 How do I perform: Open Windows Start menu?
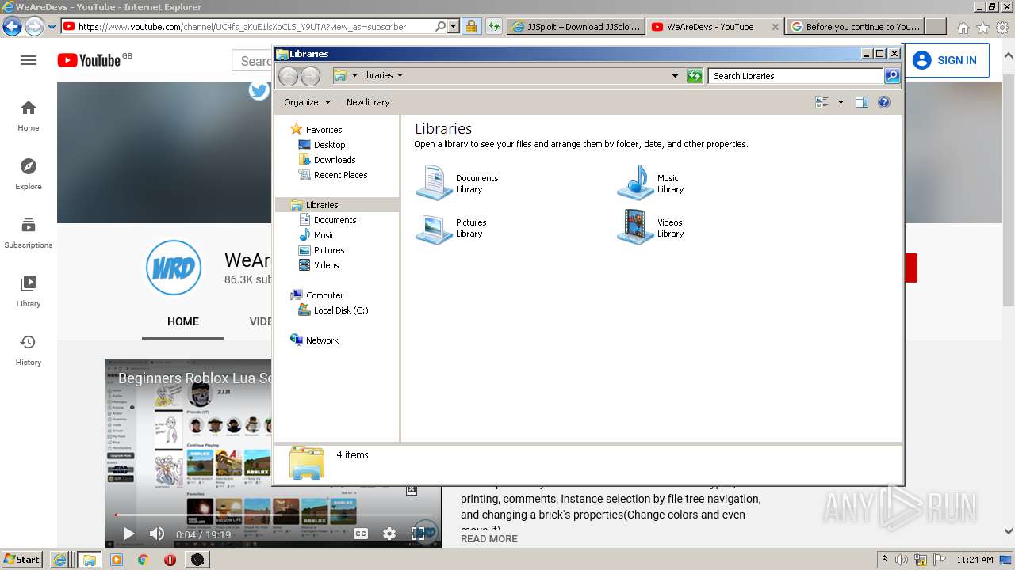[22, 560]
